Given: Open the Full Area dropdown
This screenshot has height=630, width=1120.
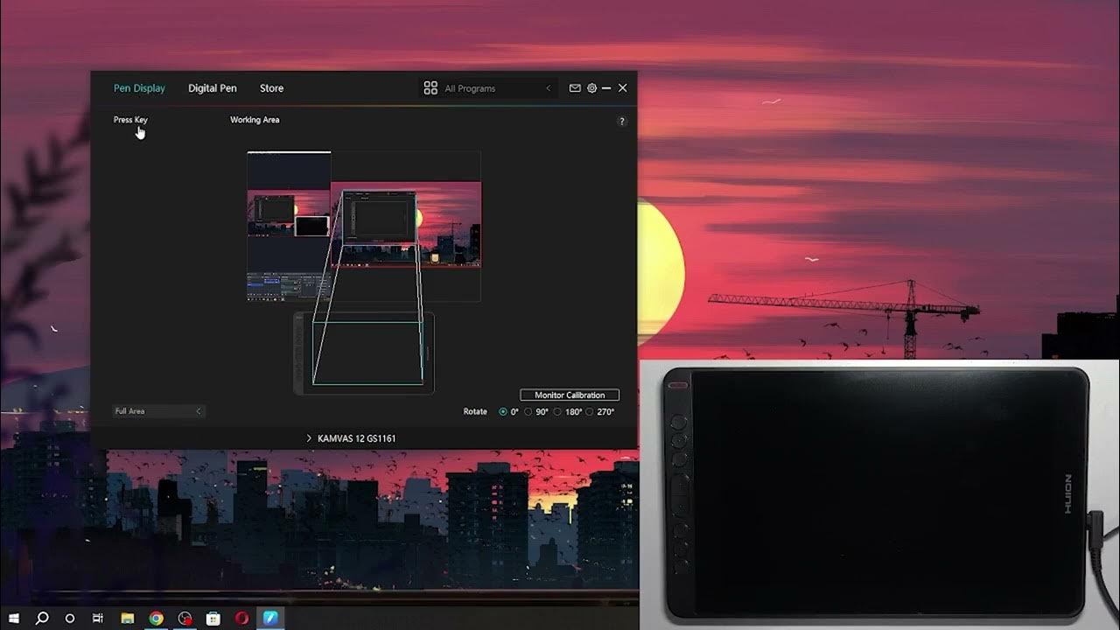Looking at the screenshot, I should click(x=157, y=410).
